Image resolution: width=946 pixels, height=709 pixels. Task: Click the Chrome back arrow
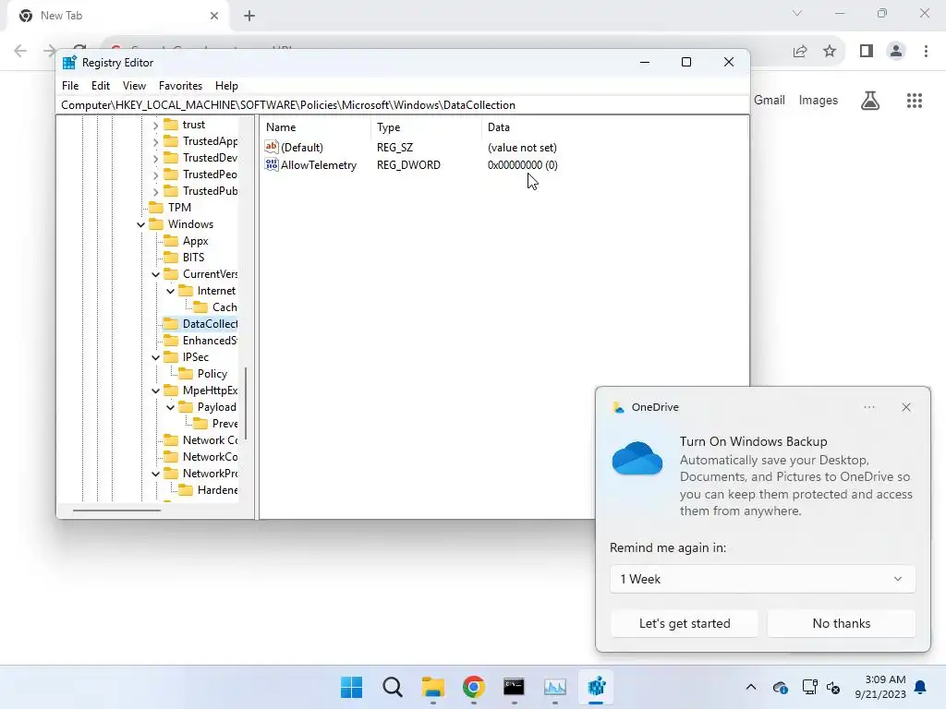pos(20,52)
